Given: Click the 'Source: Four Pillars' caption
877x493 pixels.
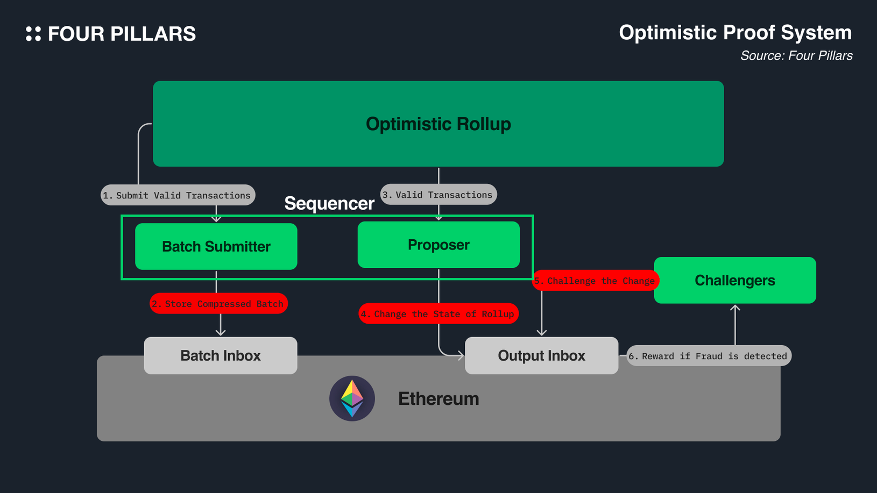Looking at the screenshot, I should pos(796,56).
